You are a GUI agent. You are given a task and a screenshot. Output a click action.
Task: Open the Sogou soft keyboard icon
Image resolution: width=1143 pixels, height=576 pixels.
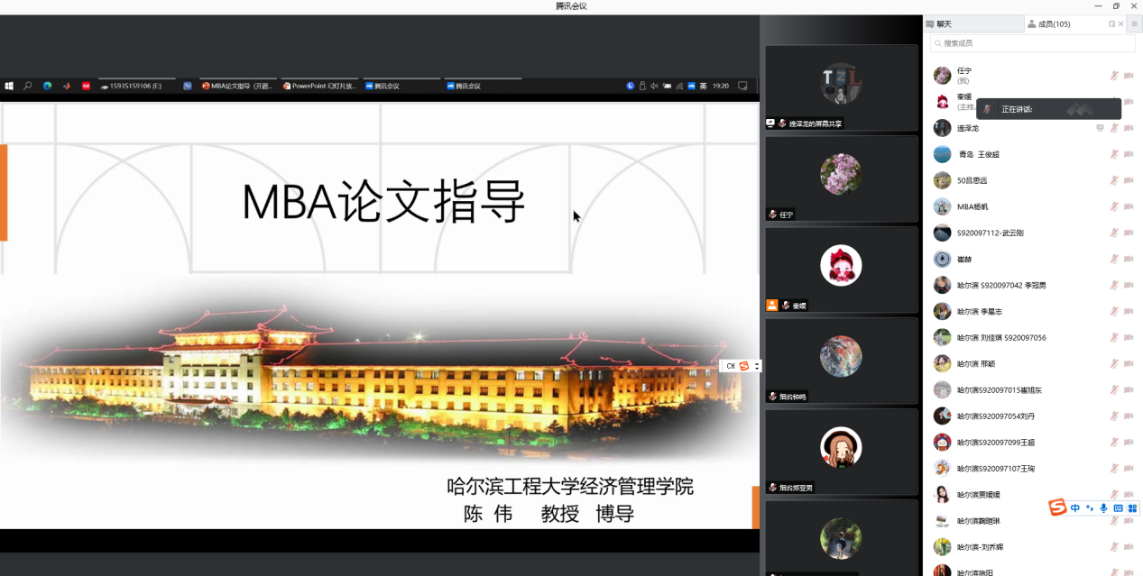coord(1118,508)
